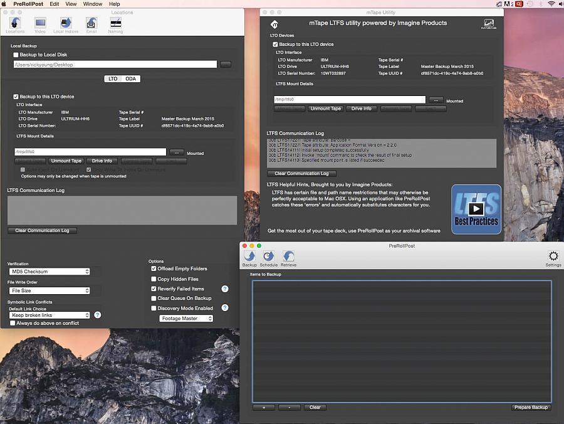
Task: Click Unmount Tape in Locations window
Action: (x=66, y=161)
